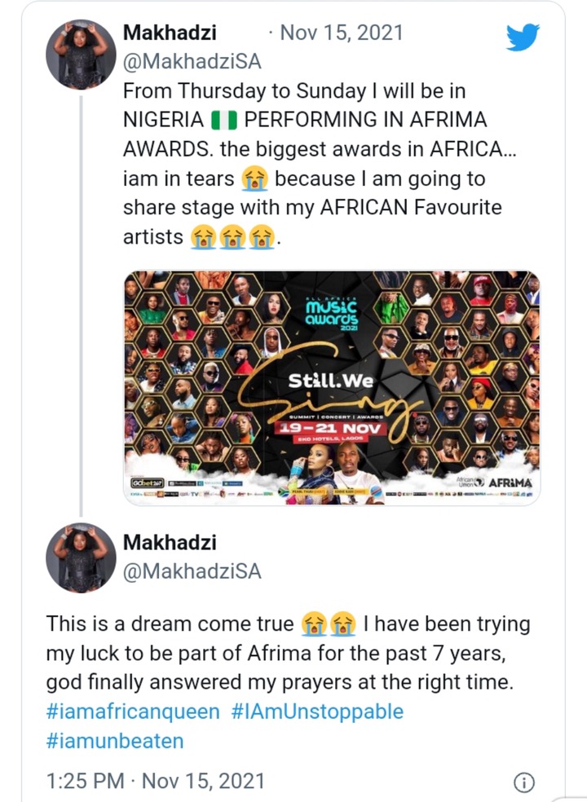Click the first tweet's text body
The image size is (587, 802).
pyautogui.click(x=320, y=164)
